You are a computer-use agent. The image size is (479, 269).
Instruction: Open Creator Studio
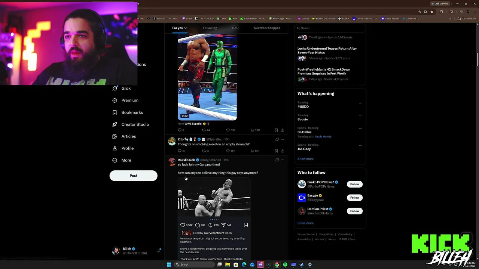click(x=131, y=124)
